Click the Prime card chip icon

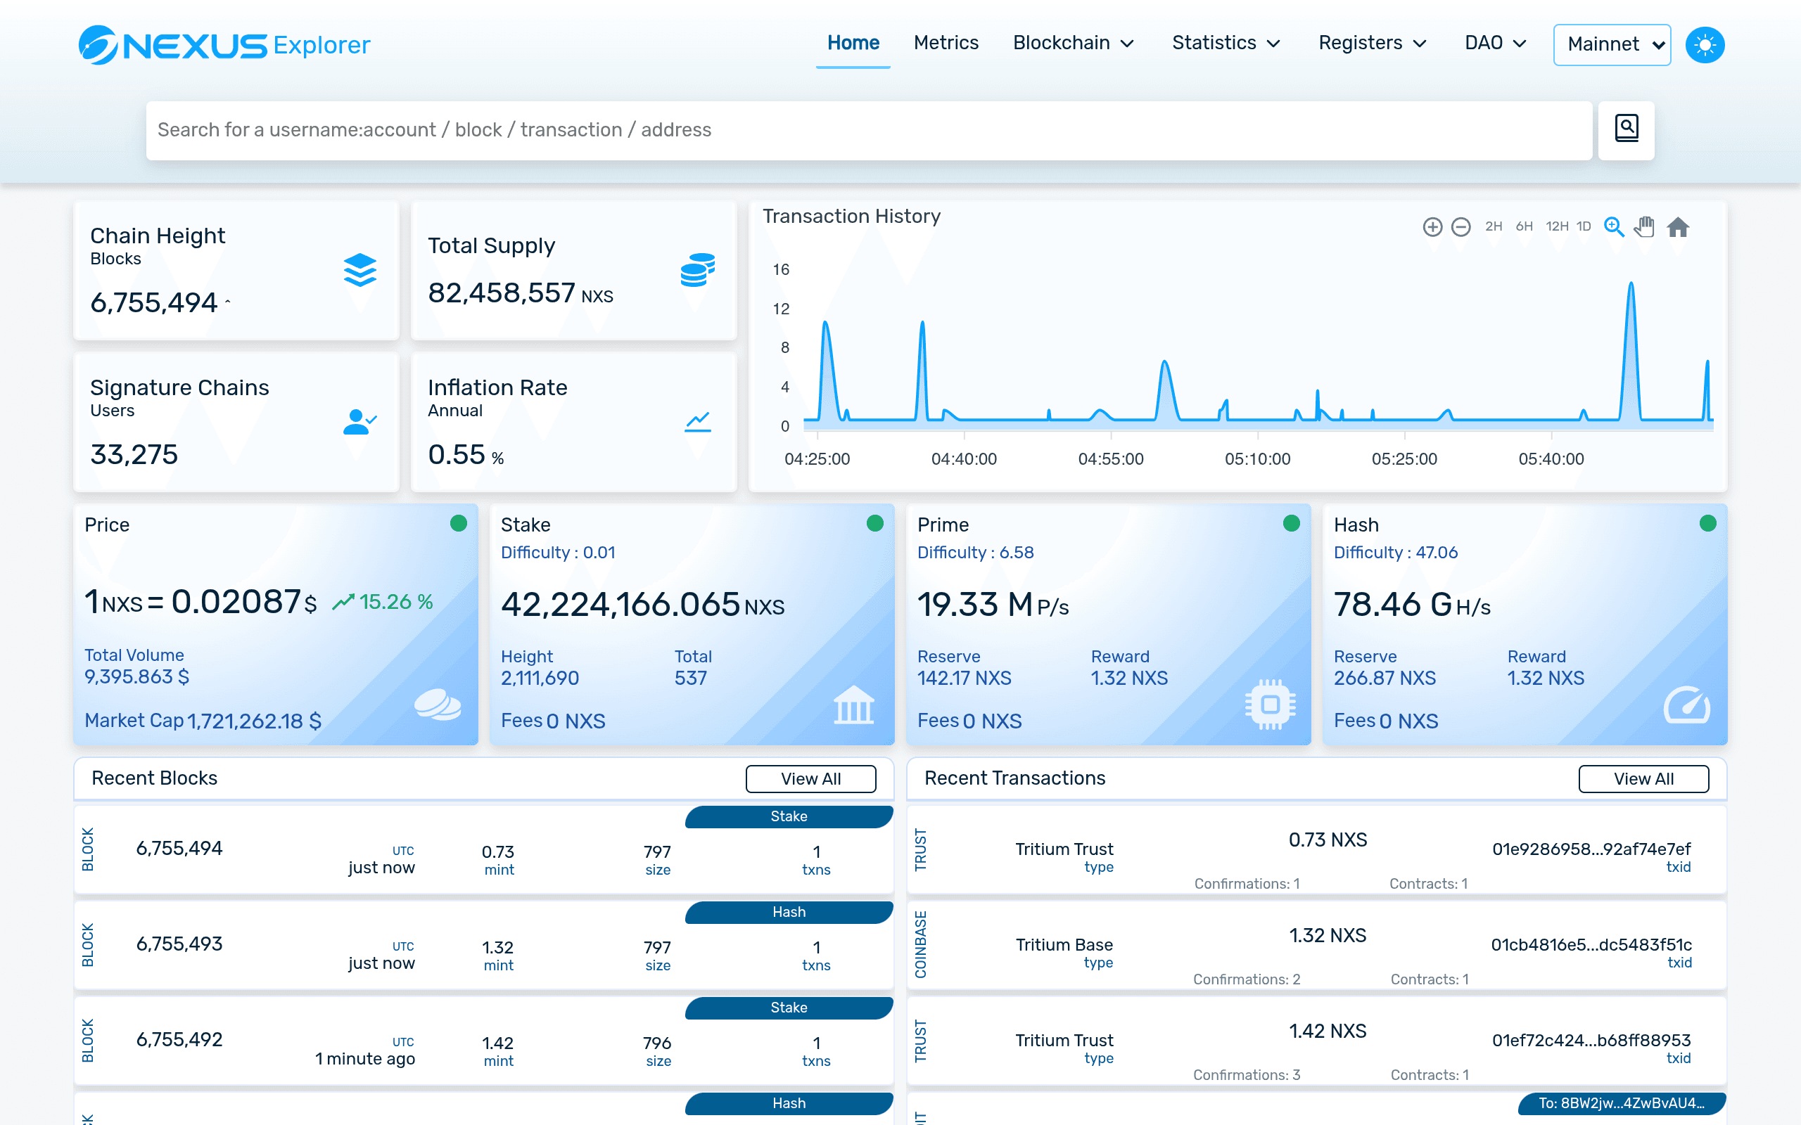click(1271, 704)
